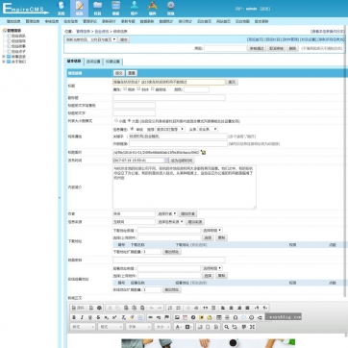
Task: Open the editor background color picker
Action: tap(188, 327)
